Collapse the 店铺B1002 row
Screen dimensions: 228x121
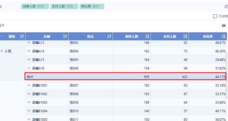click(x=29, y=94)
